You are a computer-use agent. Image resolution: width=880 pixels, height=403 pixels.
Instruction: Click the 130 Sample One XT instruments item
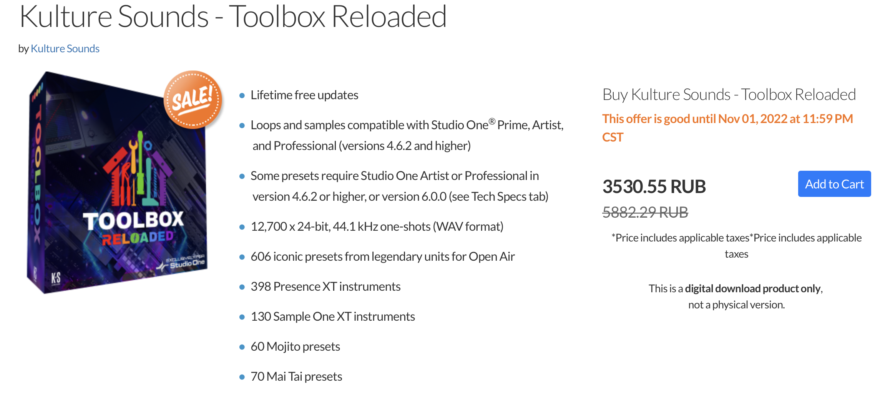[333, 316]
